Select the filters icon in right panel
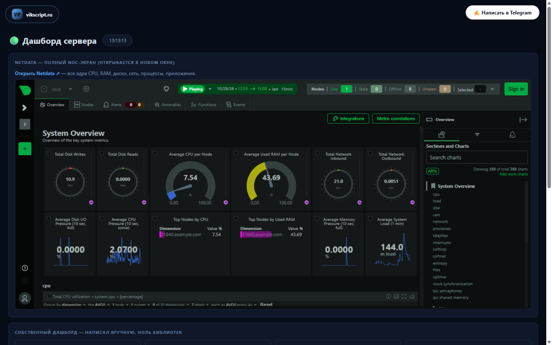The height and width of the screenshot is (345, 552). point(477,135)
